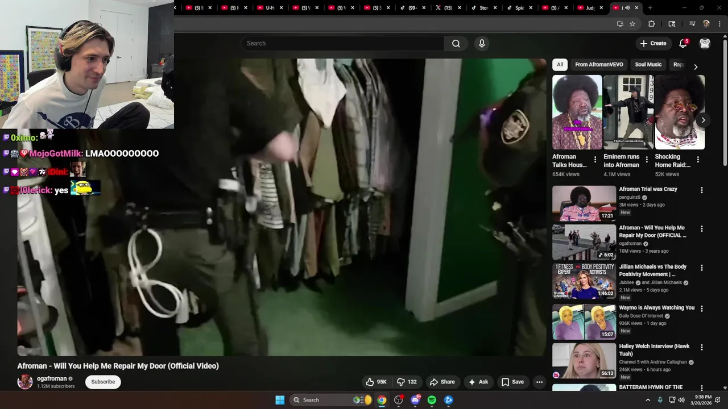Viewport: 728px width, 409px height.
Task: Open Shocking Home Raid short
Action: click(x=680, y=112)
